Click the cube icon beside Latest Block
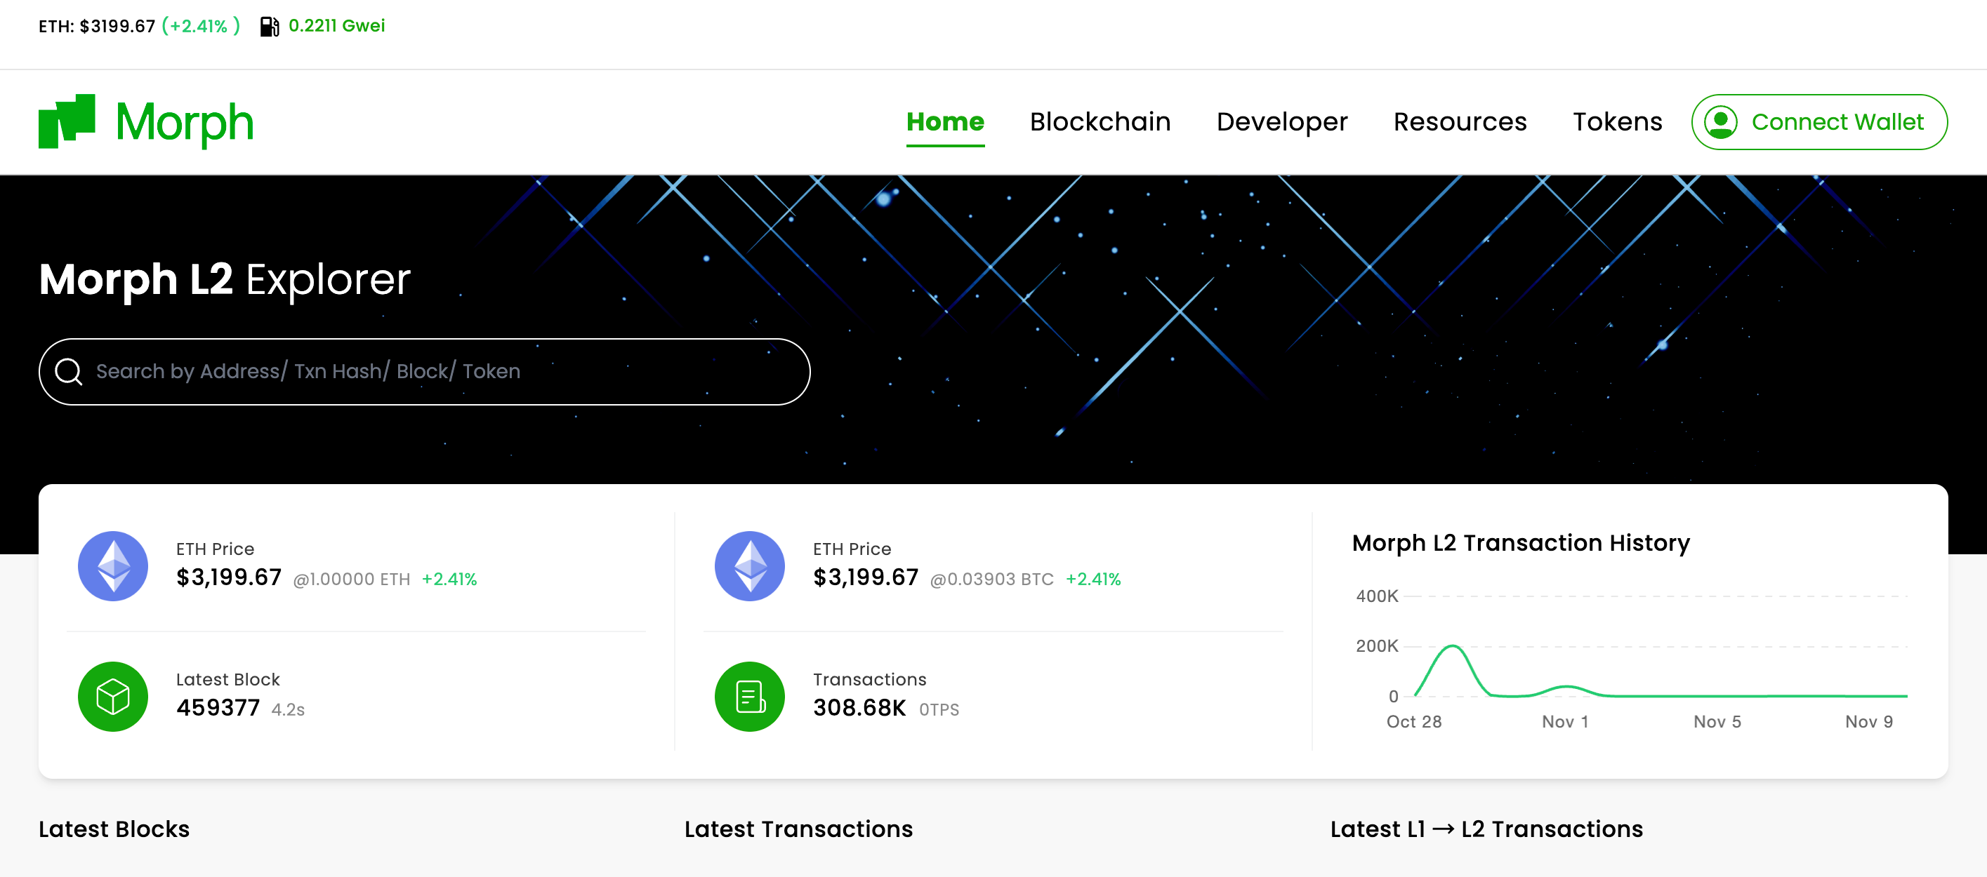 tap(113, 696)
